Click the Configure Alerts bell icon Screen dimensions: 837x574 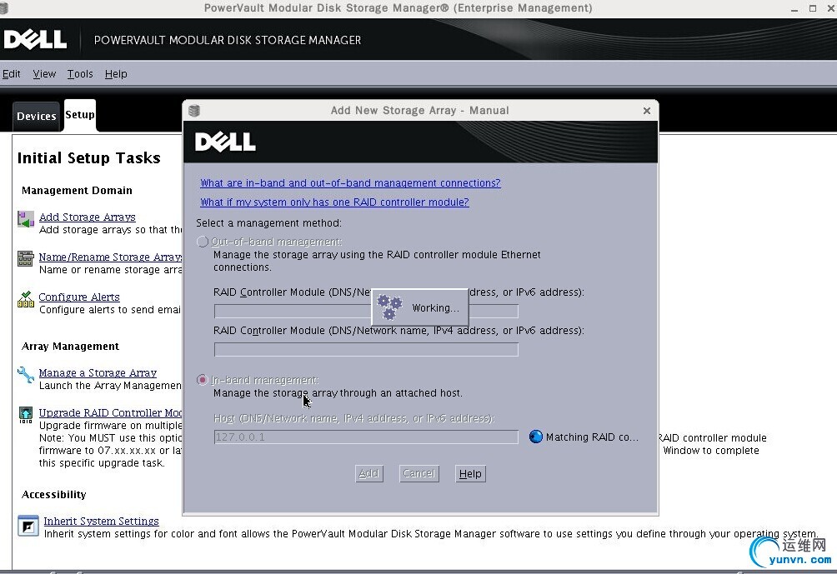[x=26, y=299]
